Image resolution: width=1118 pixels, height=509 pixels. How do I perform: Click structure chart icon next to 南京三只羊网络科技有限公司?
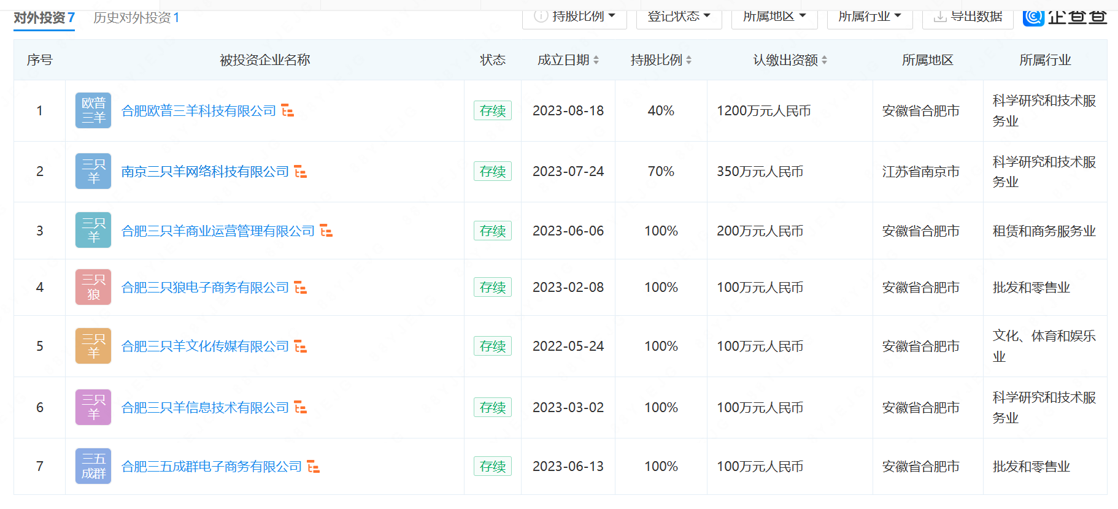pyautogui.click(x=300, y=172)
